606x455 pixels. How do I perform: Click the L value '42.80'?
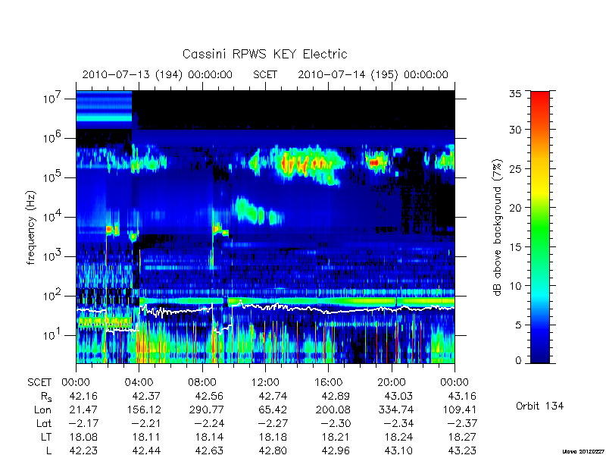pos(273,450)
